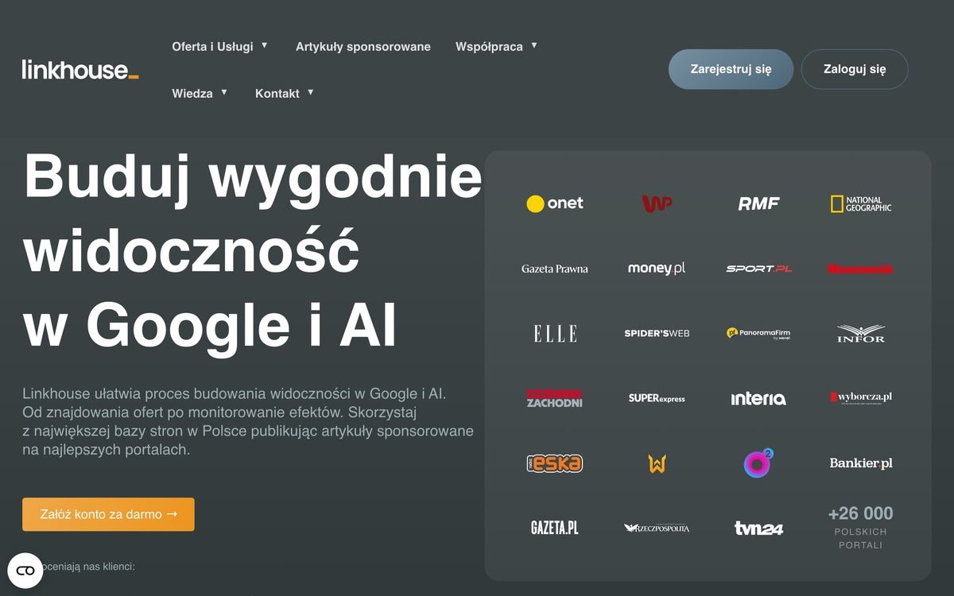
Task: Go to homepage via linkhouse logo
Action: click(80, 70)
